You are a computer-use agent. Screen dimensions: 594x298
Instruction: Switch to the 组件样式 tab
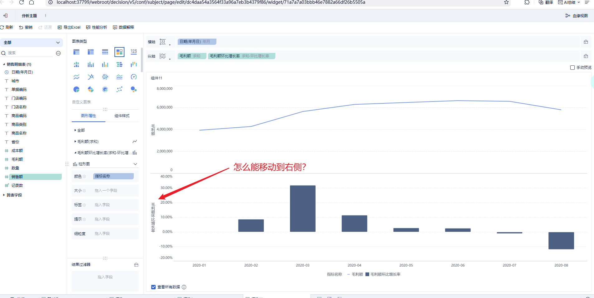122,116
